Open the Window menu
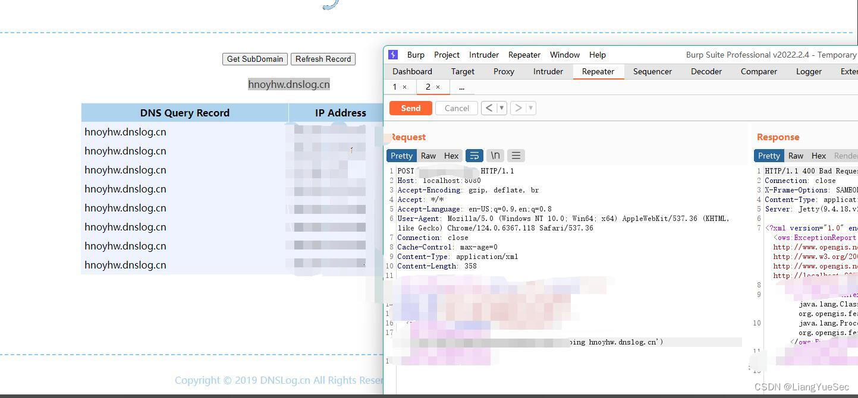Image resolution: width=858 pixels, height=398 pixels. [x=565, y=55]
